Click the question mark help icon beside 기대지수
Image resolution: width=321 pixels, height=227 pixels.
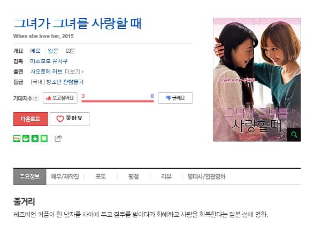36,98
